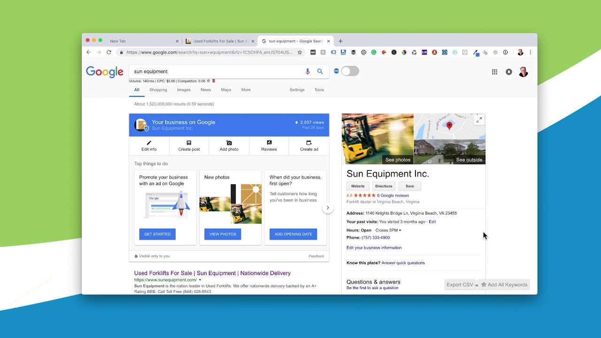Click the Google logo
The height and width of the screenshot is (338, 601).
(x=105, y=72)
